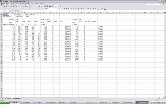The image size is (166, 104).
Task: Open the Chart Wizard icon
Action: [50, 6]
